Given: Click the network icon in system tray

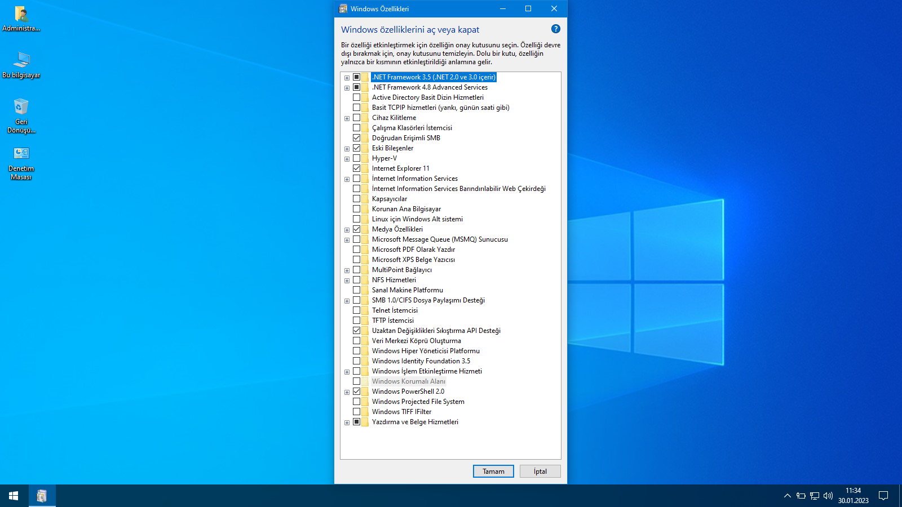Looking at the screenshot, I should [815, 496].
